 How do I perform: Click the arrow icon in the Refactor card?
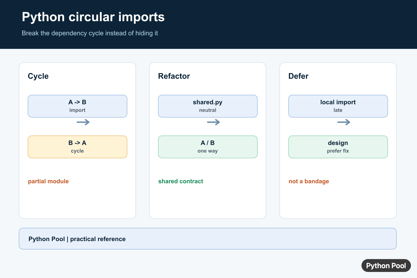[213, 122]
